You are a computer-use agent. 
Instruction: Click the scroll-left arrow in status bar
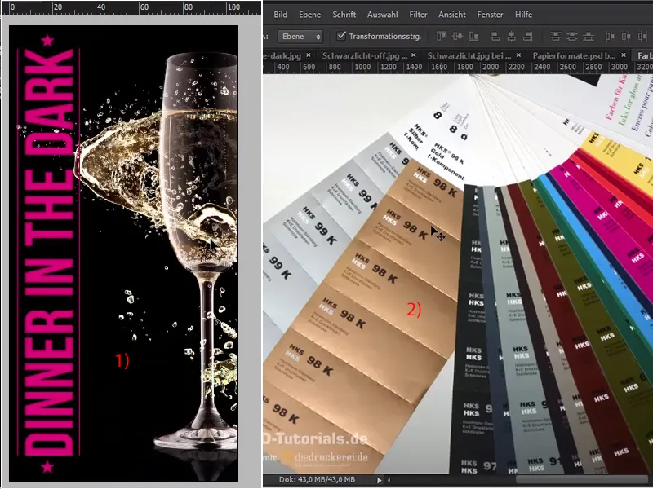coord(389,480)
